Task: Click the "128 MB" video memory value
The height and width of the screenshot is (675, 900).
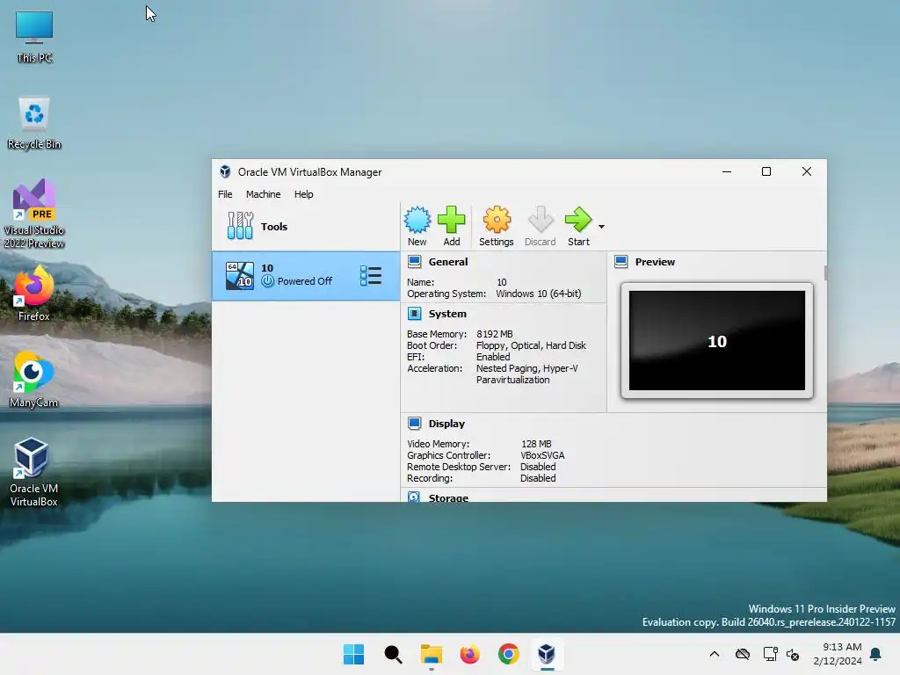Action: [536, 444]
